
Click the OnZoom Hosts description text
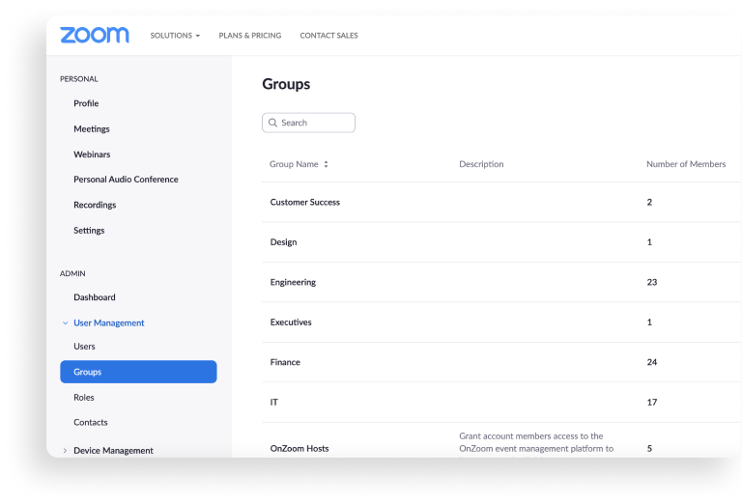tap(536, 446)
